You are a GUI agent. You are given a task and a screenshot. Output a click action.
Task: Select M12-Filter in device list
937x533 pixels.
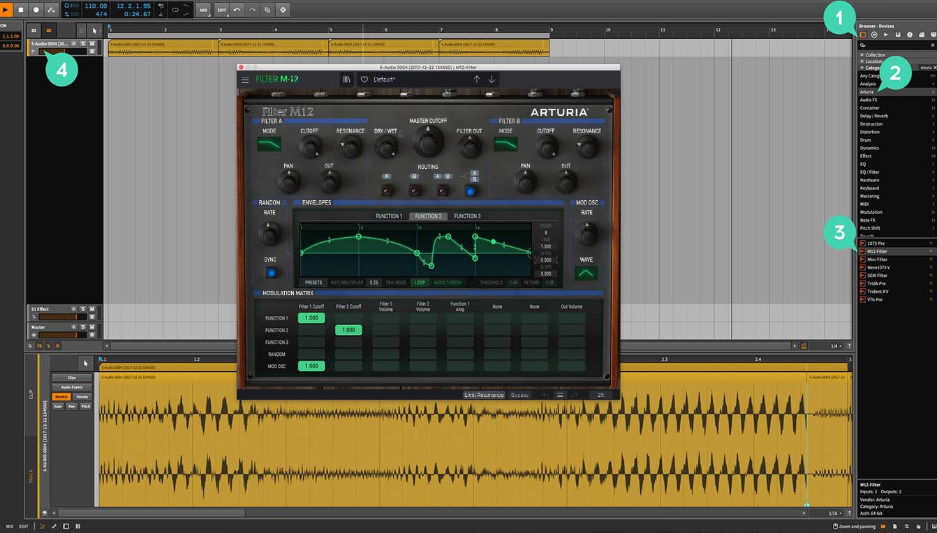point(897,251)
